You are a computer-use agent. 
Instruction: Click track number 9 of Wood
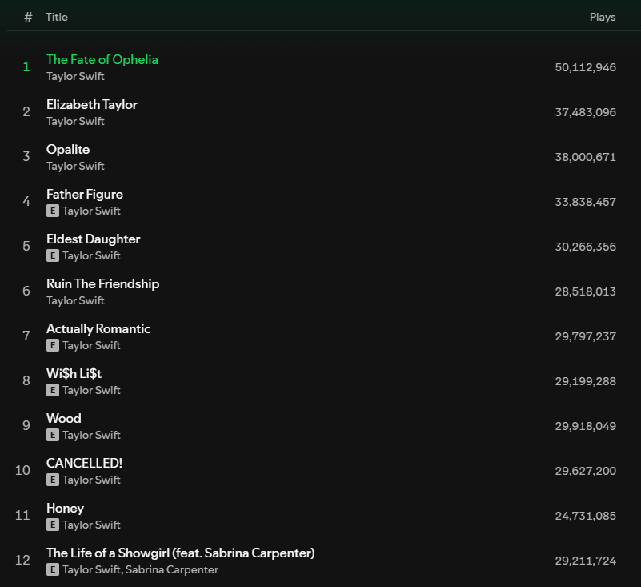coord(26,425)
